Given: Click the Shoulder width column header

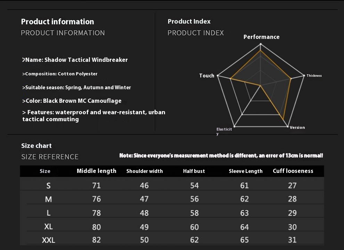Looking at the screenshot, I should 145,171.
